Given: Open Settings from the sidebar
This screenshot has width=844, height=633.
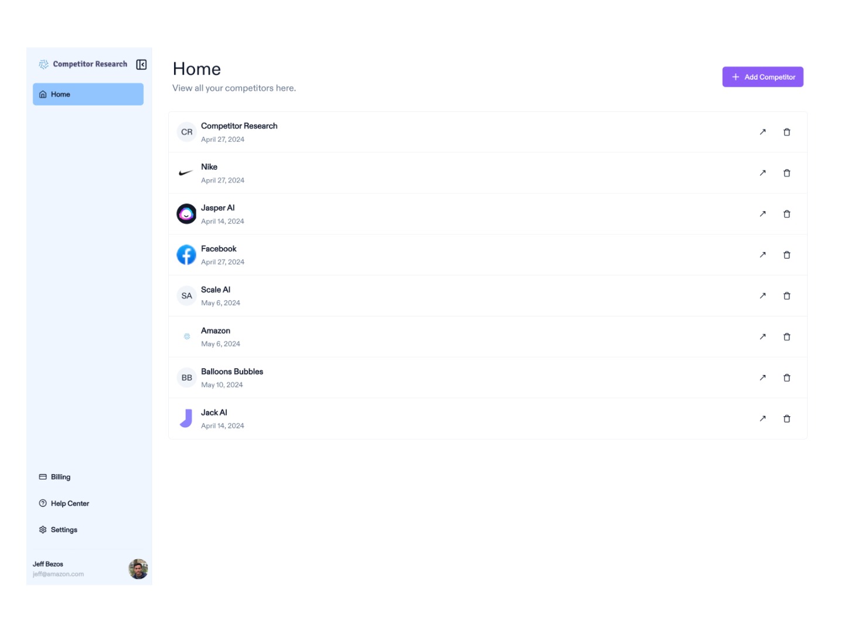Looking at the screenshot, I should (63, 530).
